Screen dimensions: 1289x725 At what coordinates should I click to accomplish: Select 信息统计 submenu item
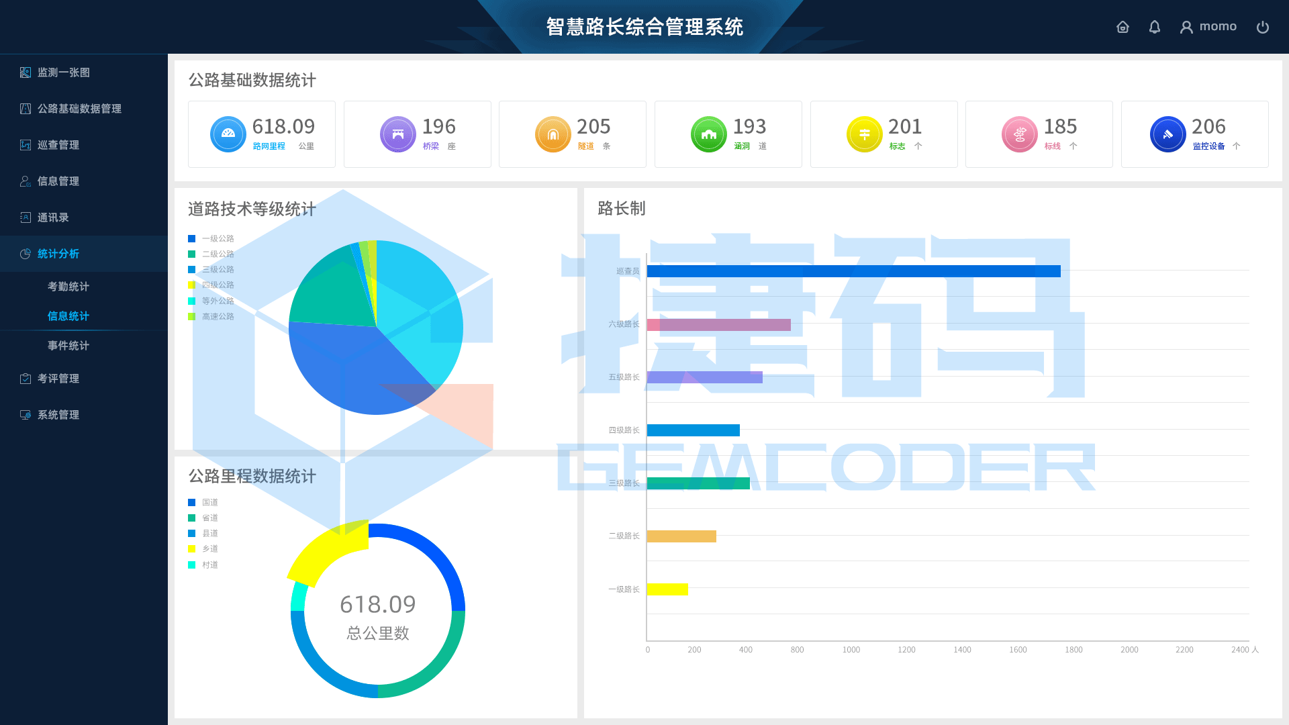(x=68, y=316)
